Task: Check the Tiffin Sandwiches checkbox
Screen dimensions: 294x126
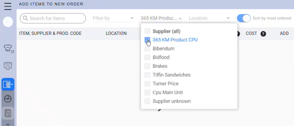Action: point(147,75)
